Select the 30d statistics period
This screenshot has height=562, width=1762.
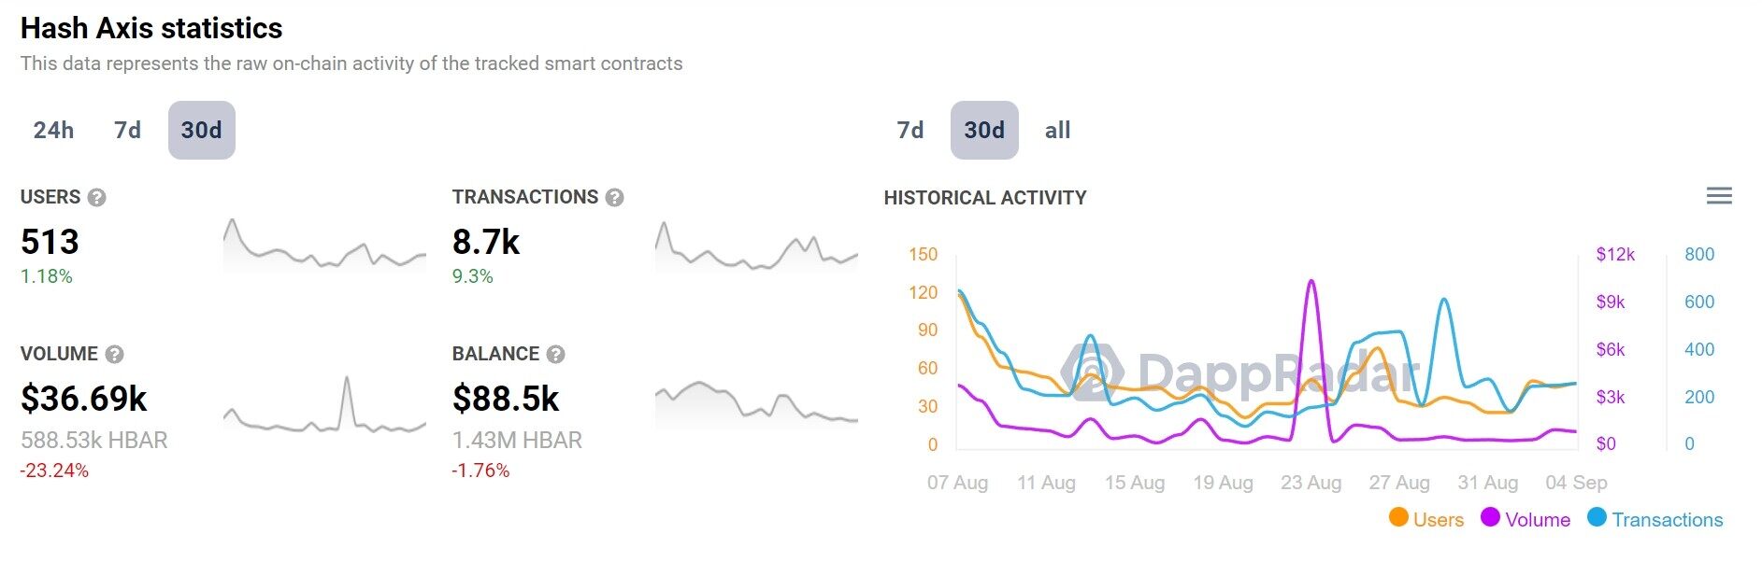pyautogui.click(x=202, y=131)
